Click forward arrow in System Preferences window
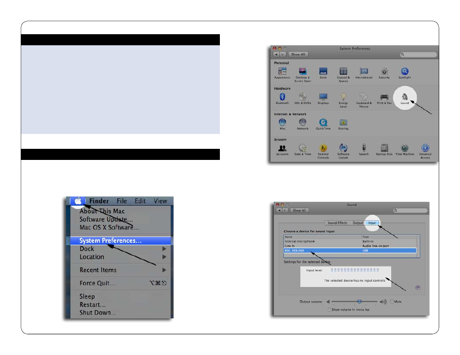 (x=283, y=54)
